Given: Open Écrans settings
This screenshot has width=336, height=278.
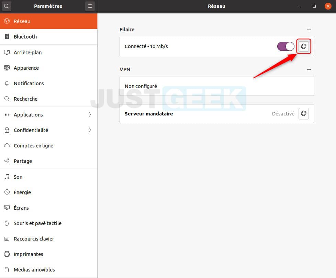Looking at the screenshot, I should click(x=49, y=208).
